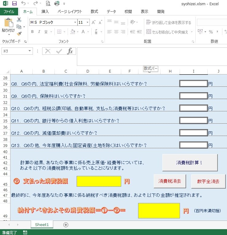This screenshot has height=235, width=227.
Task: Click the select-all corner triangle
Action: (x=7, y=71)
